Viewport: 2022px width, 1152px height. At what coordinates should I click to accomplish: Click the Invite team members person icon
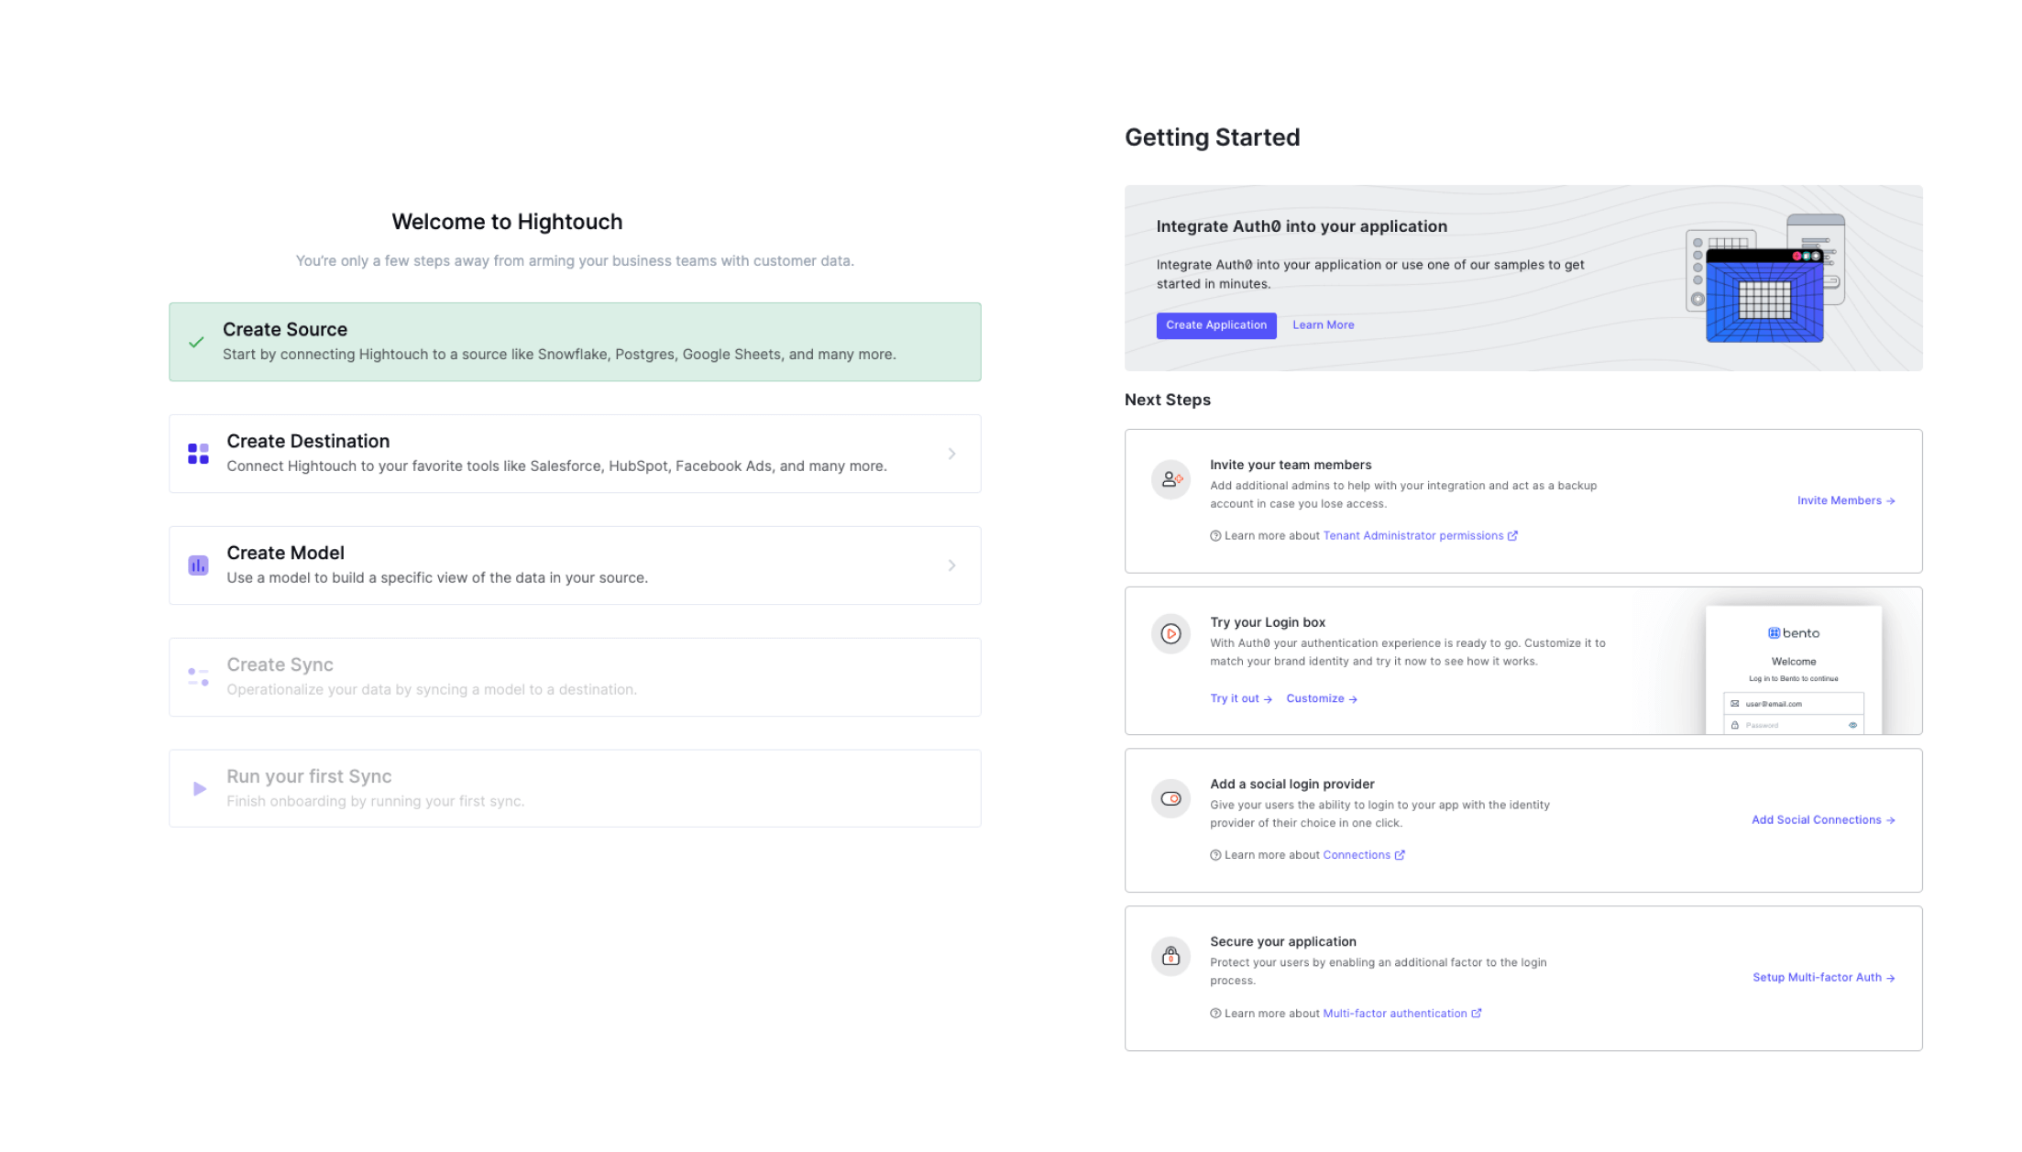tap(1171, 479)
